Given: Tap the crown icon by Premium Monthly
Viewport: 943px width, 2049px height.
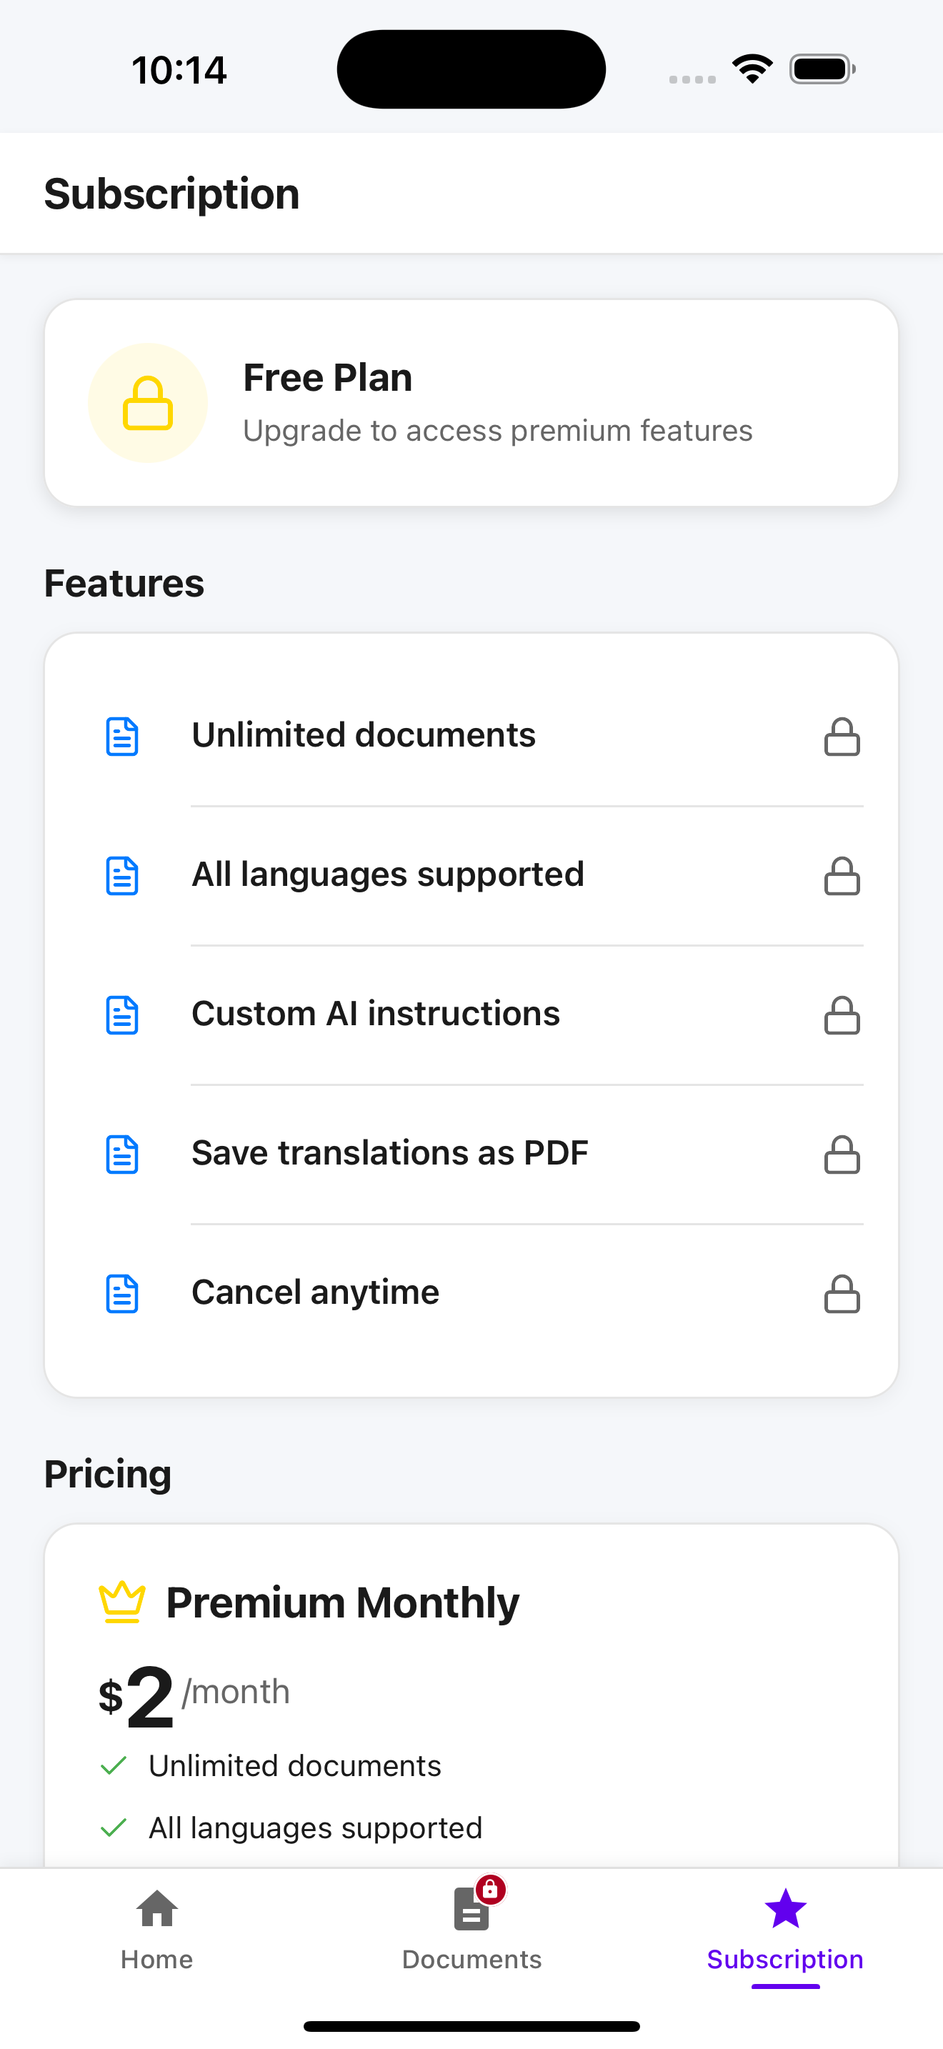Looking at the screenshot, I should pyautogui.click(x=121, y=1601).
